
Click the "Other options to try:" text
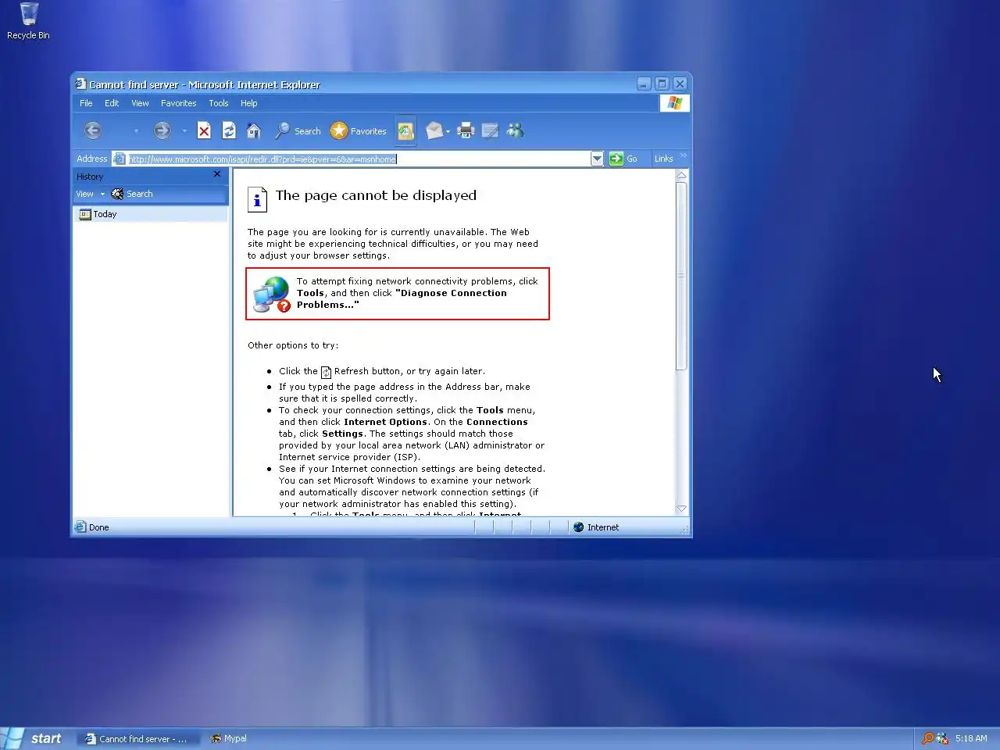(293, 345)
